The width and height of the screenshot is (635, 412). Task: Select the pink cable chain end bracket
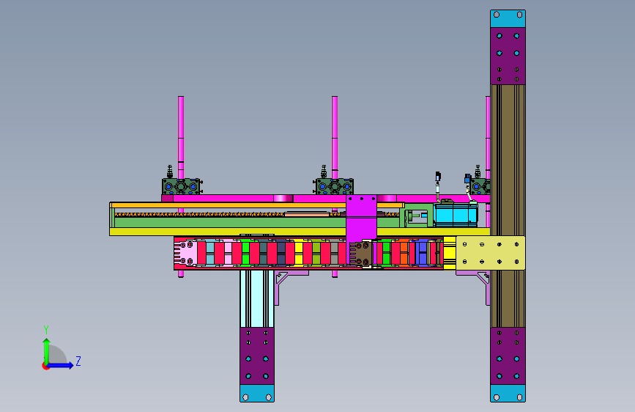(185, 253)
